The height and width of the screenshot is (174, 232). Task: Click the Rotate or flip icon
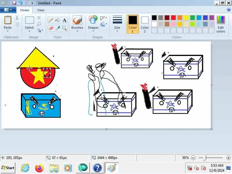tap(39, 30)
